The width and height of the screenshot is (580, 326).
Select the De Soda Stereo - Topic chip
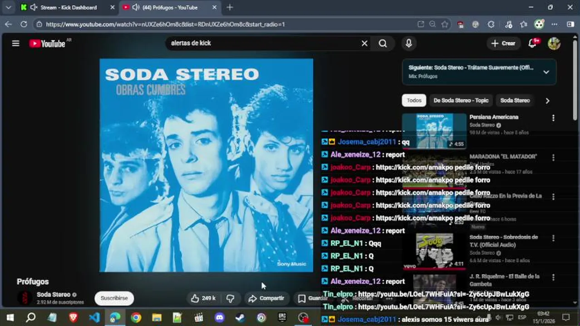coord(461,101)
